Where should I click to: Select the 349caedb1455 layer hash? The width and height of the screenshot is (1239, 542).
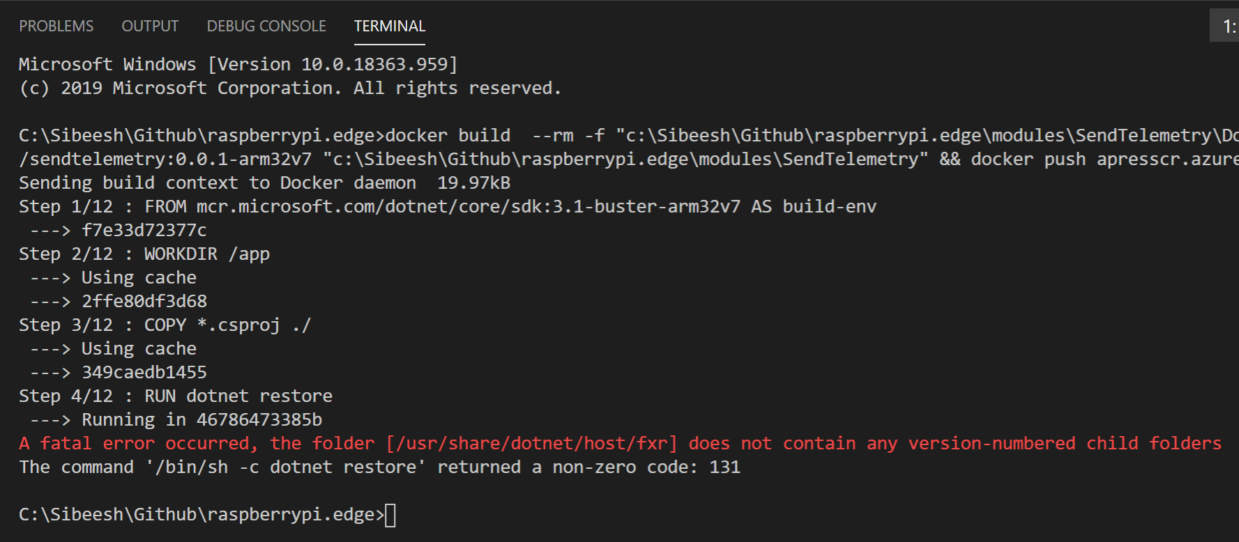click(x=144, y=373)
